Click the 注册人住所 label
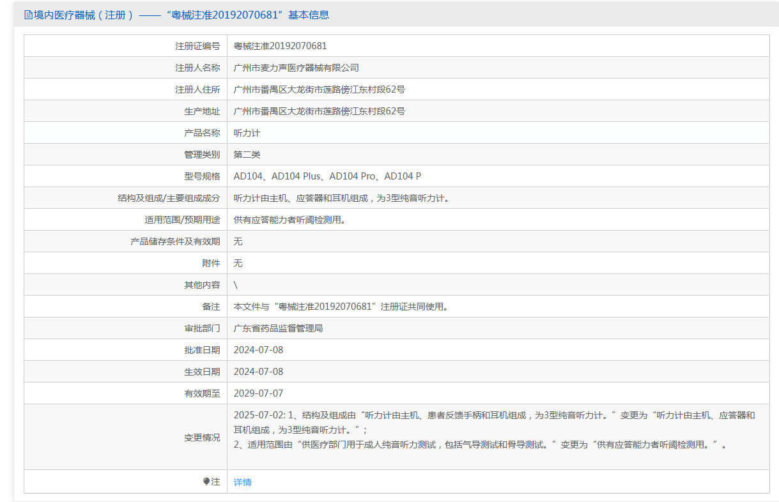The image size is (779, 502). tap(197, 89)
